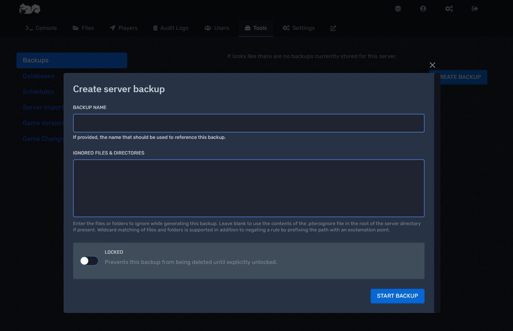Image resolution: width=513 pixels, height=331 pixels.
Task: Open Databases in the sidebar
Action: pyautogui.click(x=38, y=76)
